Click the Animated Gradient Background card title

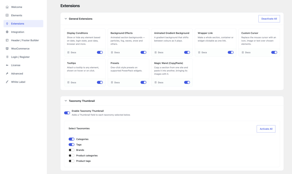pos(172,33)
